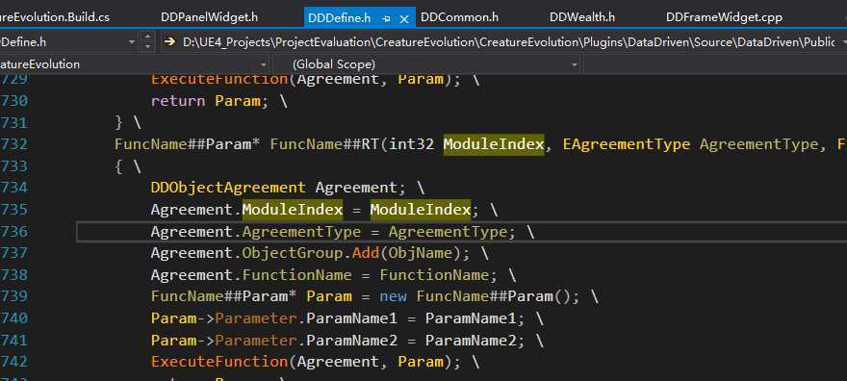Click line number 736 in the gutter
This screenshot has width=847, height=381.
[13, 232]
